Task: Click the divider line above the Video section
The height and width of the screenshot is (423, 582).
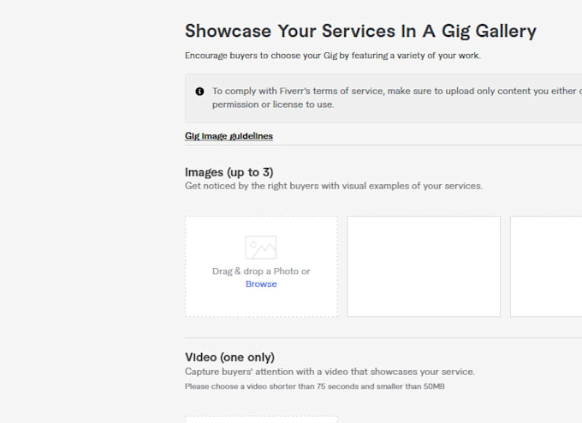Action: coord(383,338)
